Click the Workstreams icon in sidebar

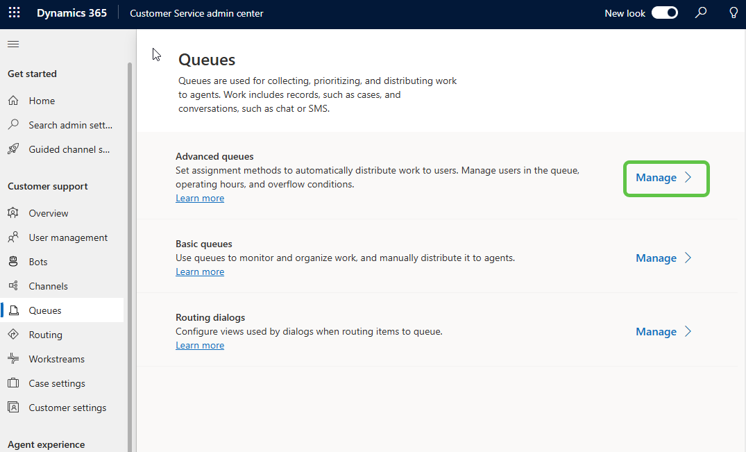click(x=13, y=359)
